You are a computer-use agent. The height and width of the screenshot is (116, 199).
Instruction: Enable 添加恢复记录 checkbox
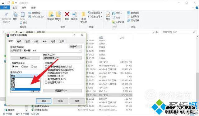tap(46, 76)
